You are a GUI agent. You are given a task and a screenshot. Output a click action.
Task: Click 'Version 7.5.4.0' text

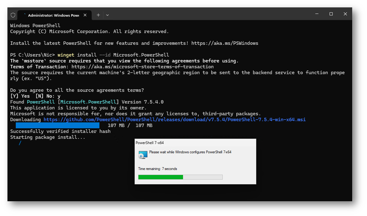pos(143,102)
